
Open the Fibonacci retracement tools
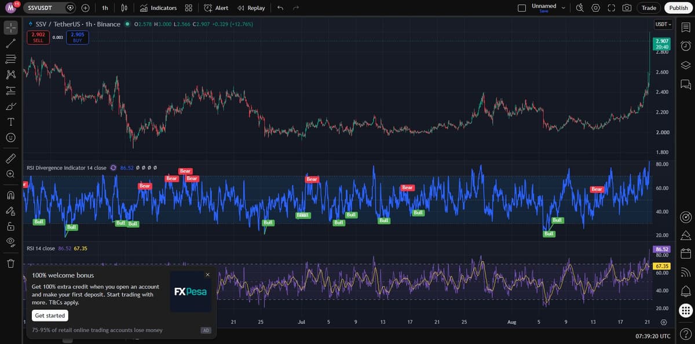click(10, 59)
